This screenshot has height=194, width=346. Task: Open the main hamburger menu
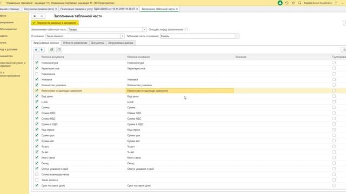tap(1, 3)
